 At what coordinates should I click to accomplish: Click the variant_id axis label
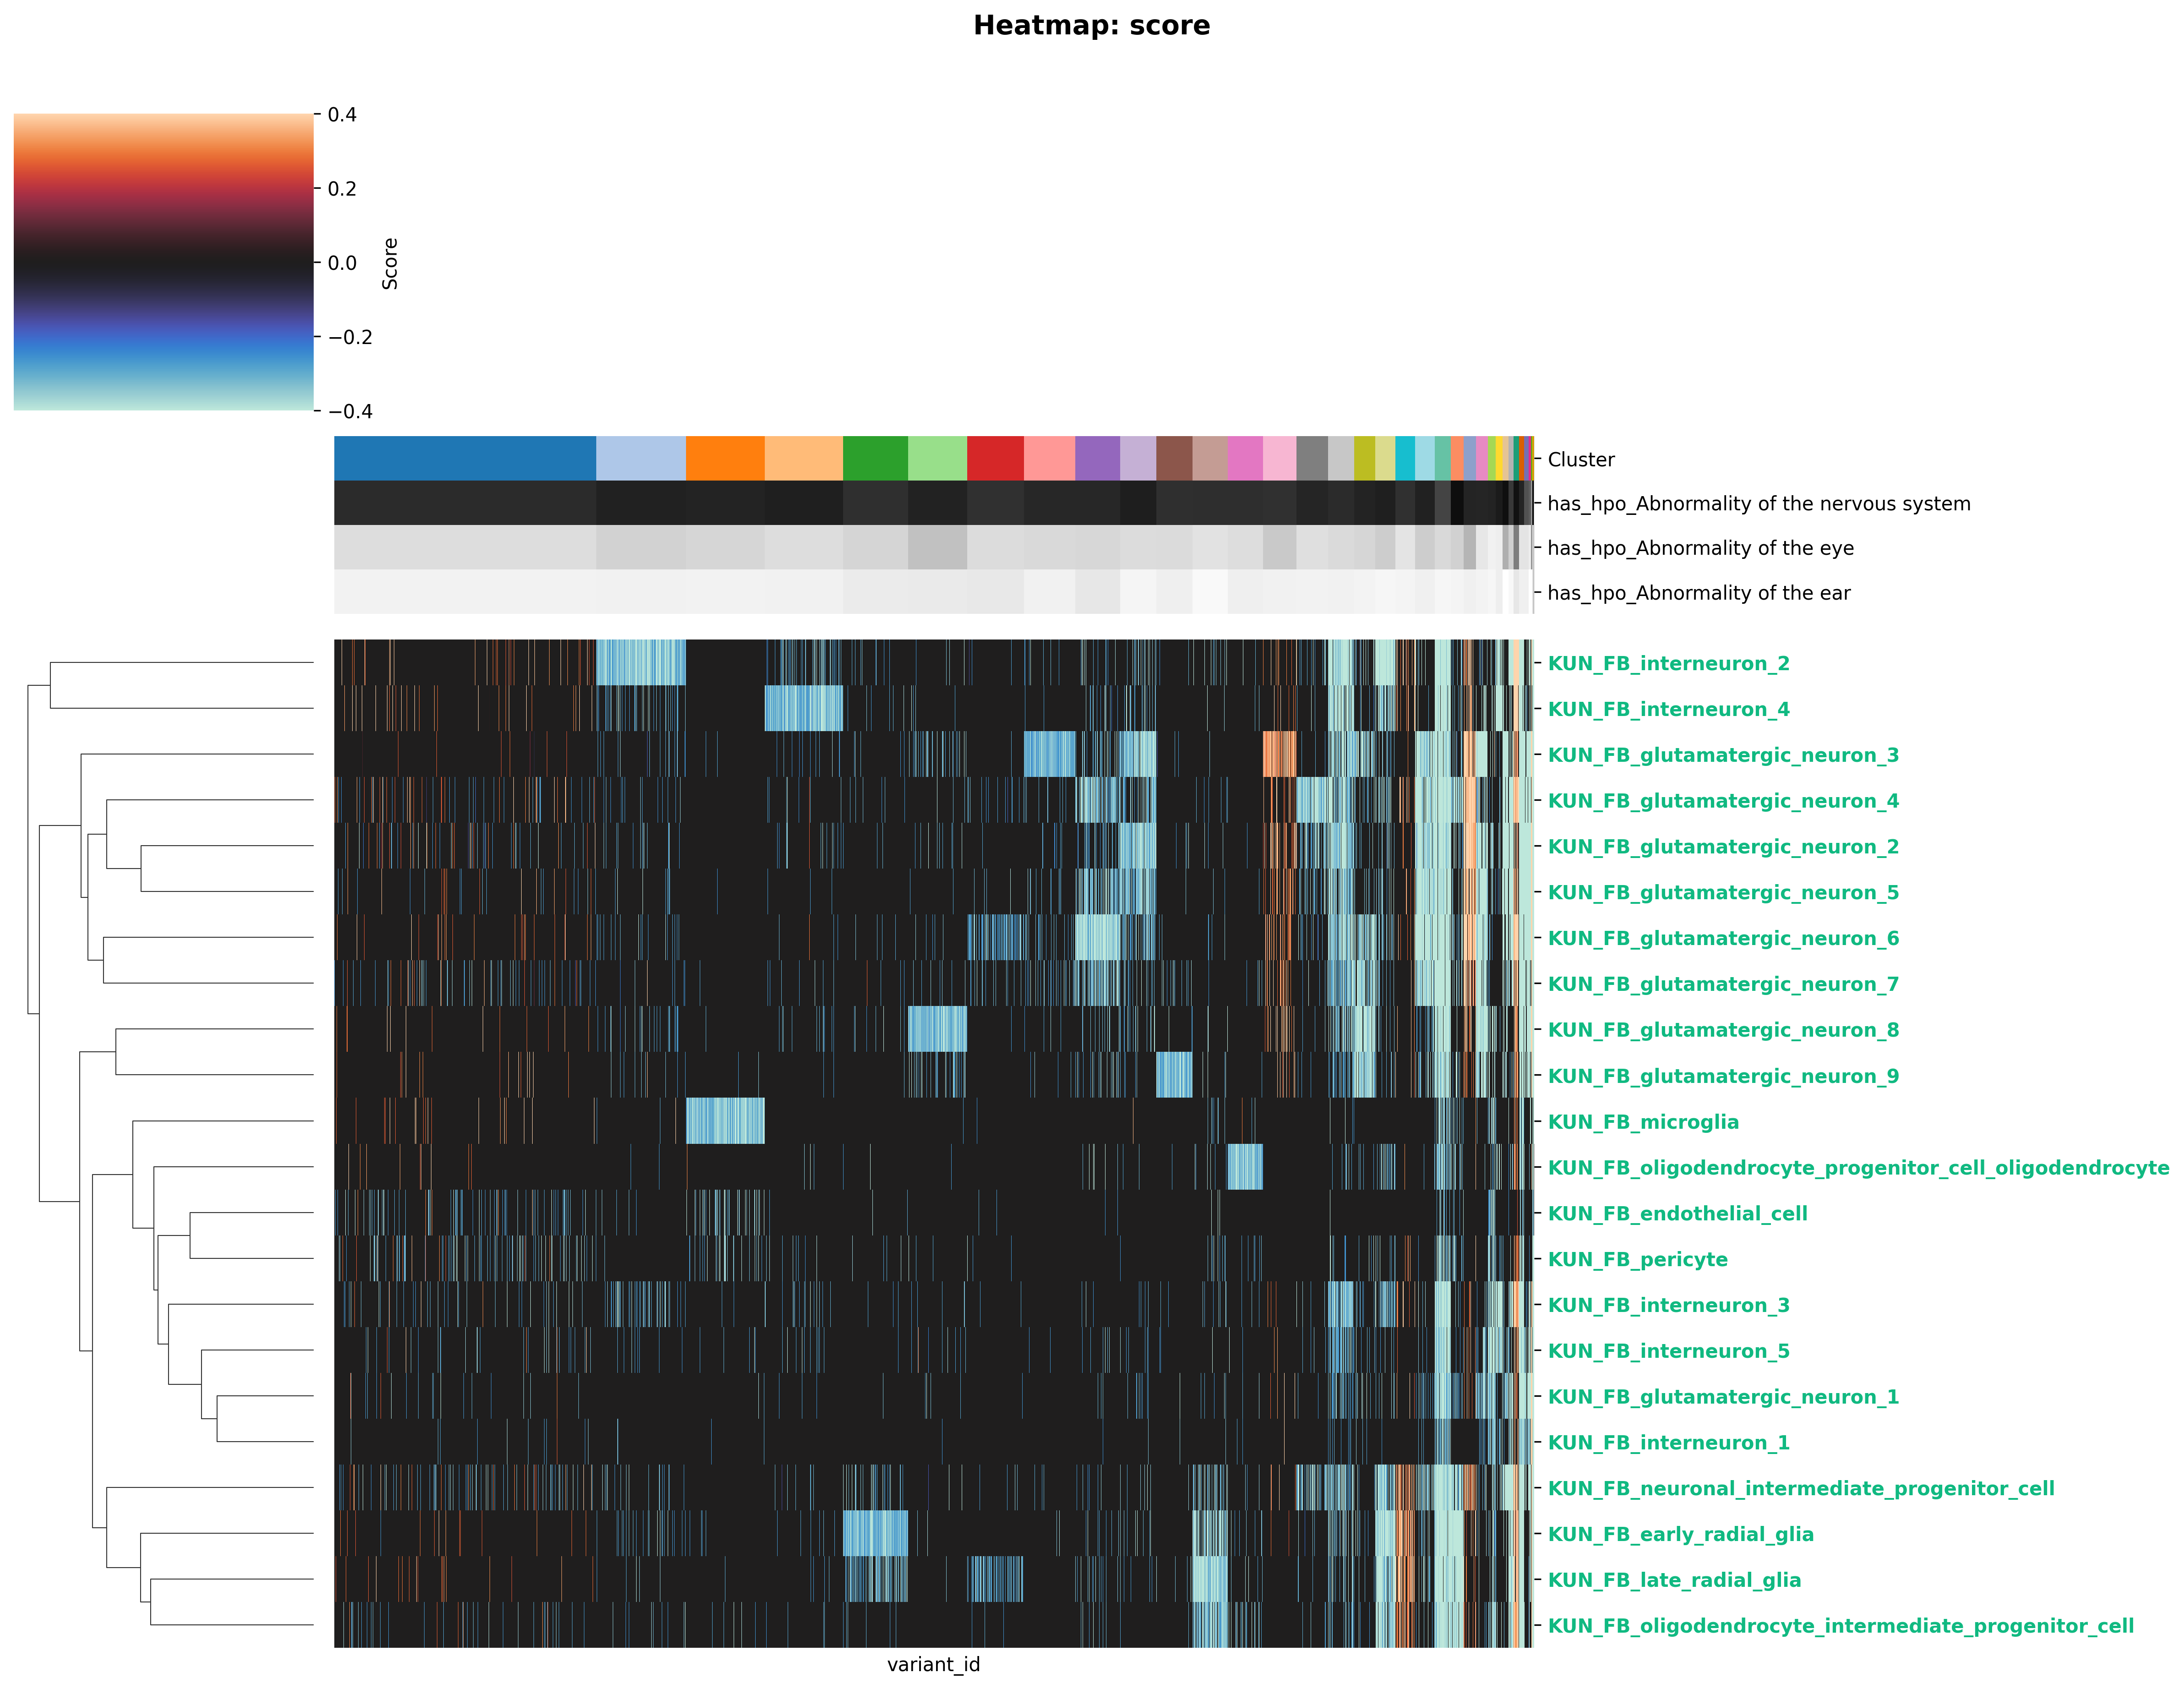[933, 1664]
